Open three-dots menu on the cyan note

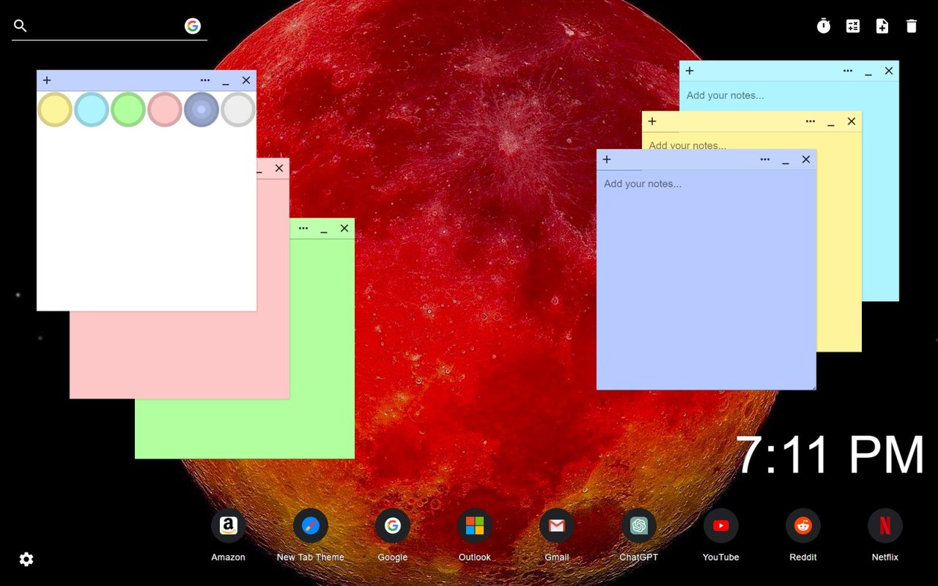coord(848,71)
